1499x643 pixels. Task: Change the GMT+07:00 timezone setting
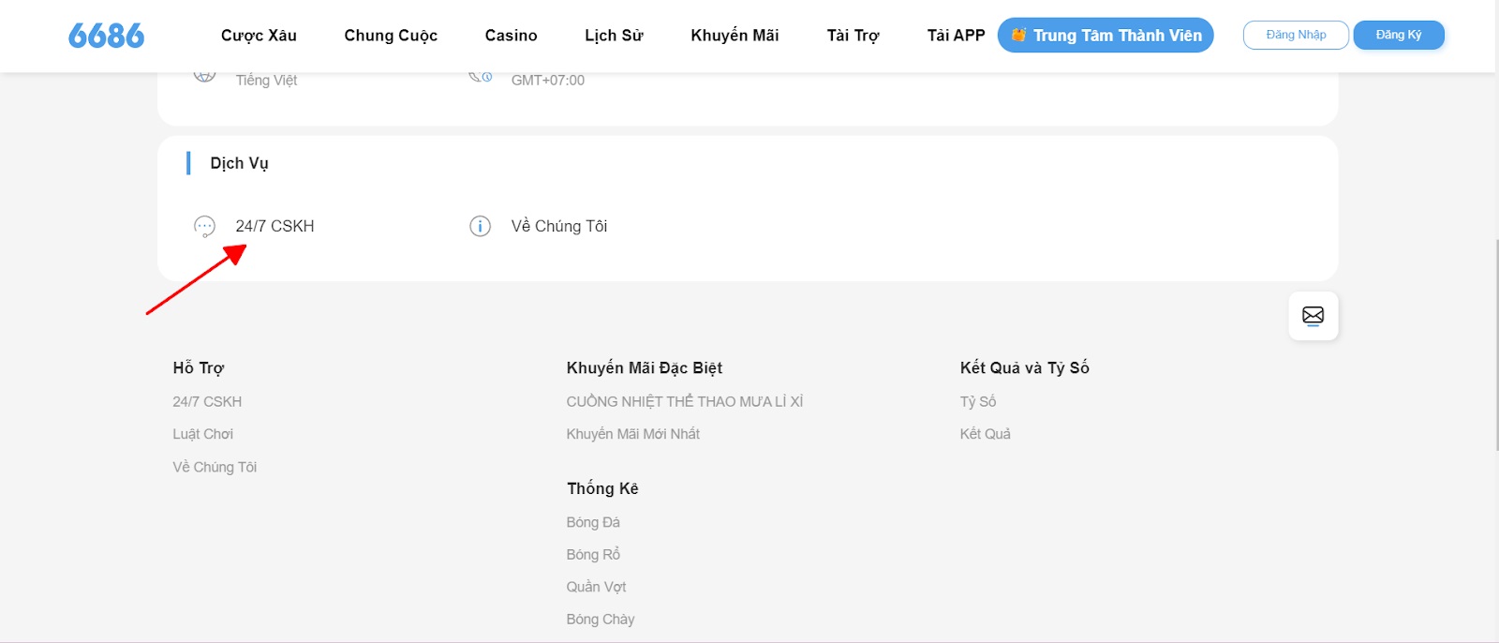point(547,80)
